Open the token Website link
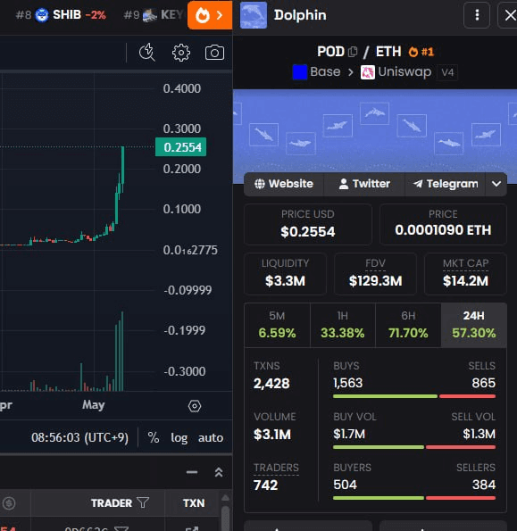517x531 pixels. [x=284, y=184]
